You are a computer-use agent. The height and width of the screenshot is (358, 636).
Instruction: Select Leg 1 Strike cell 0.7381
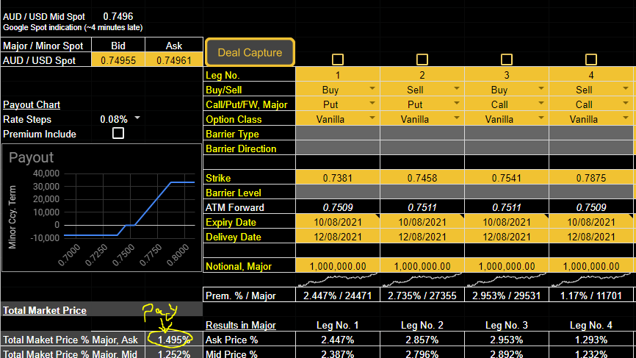pos(338,178)
